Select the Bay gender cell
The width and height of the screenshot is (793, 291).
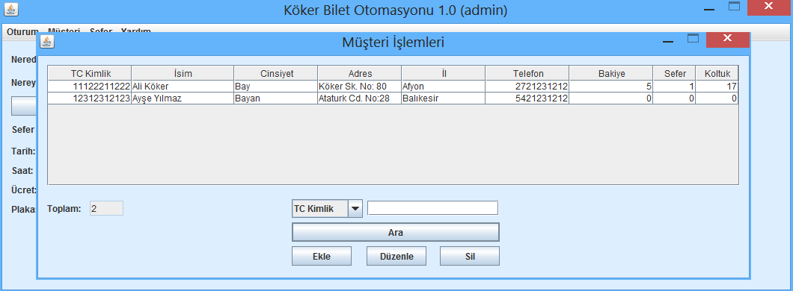click(275, 87)
